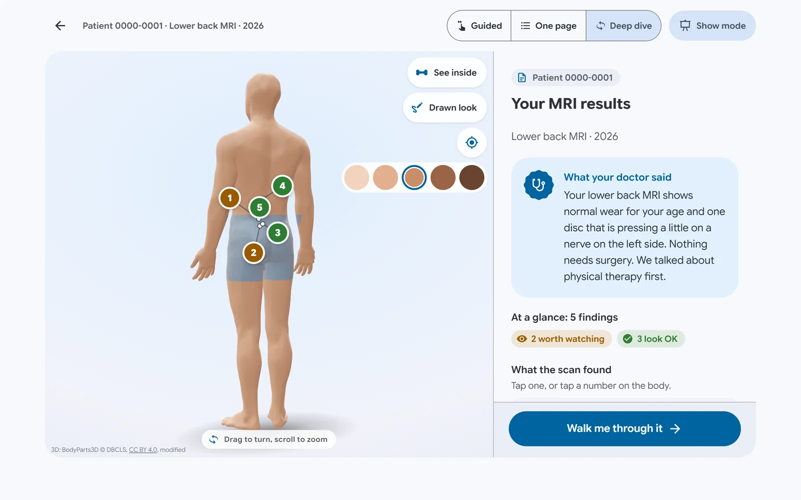Tap finding marker 2 on the body
The image size is (801, 500).
254,252
